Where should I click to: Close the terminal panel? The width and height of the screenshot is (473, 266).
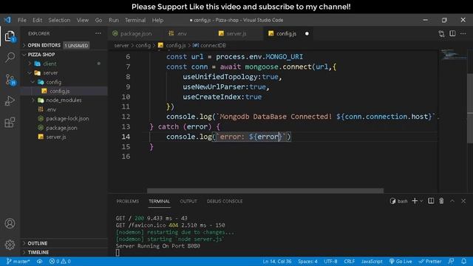(x=463, y=201)
